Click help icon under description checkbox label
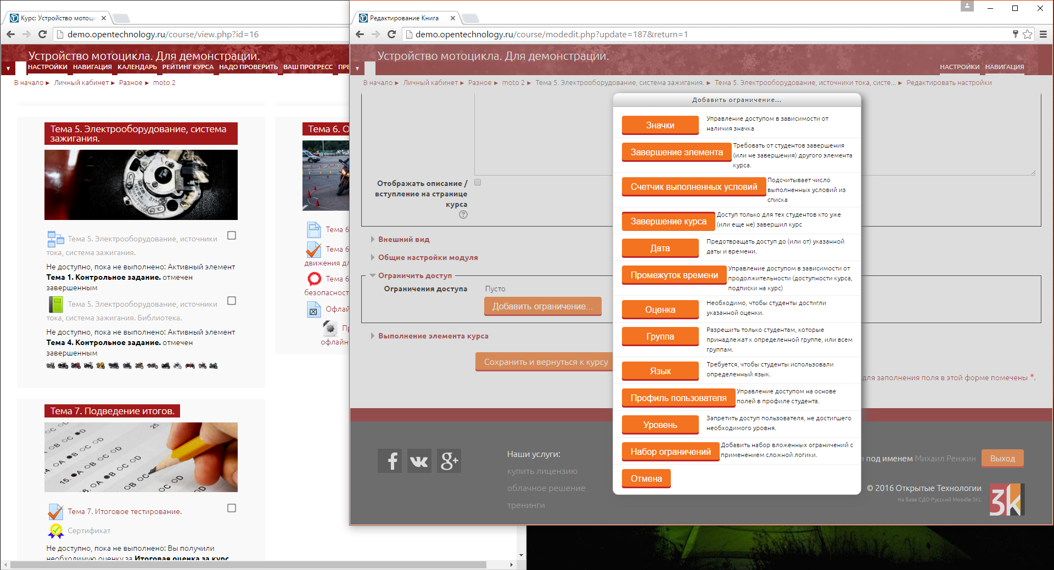The width and height of the screenshot is (1054, 570). [463, 215]
